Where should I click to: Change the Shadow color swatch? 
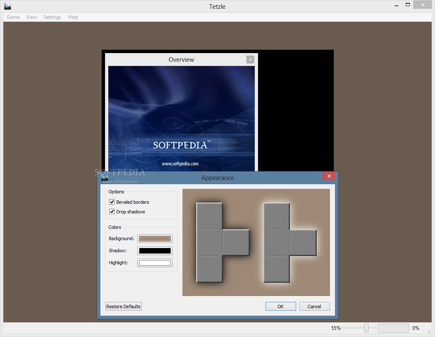[155, 251]
